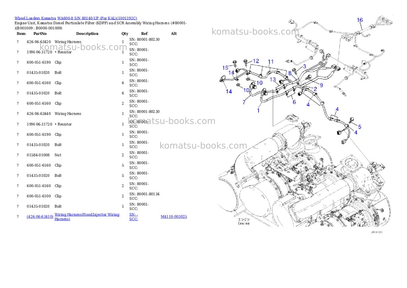Open the Wiring Harness(Hood,Injector Wiring Harness) link

[87, 216]
